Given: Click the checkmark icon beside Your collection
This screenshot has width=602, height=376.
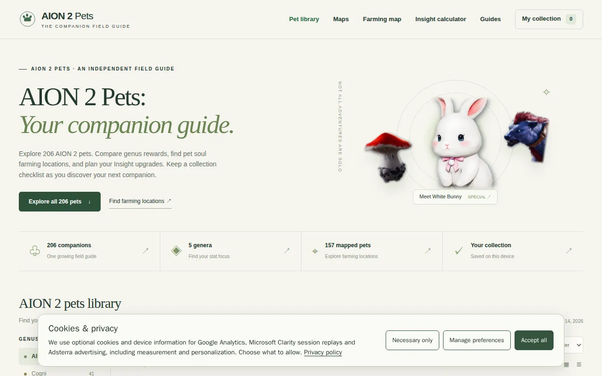Looking at the screenshot, I should [x=459, y=251].
